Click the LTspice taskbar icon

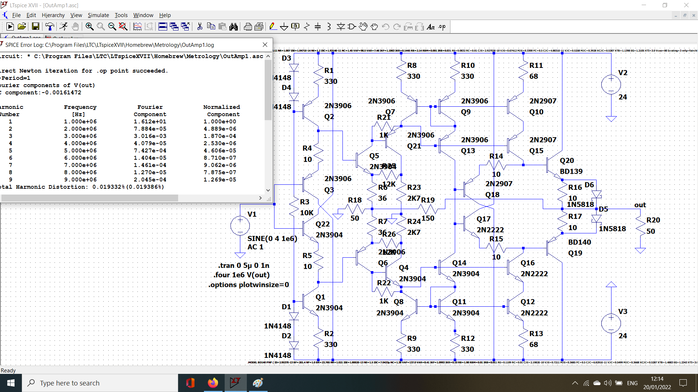click(235, 383)
